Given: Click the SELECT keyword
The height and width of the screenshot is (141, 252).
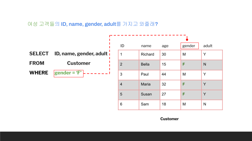Looking at the screenshot, I should click(x=39, y=54).
